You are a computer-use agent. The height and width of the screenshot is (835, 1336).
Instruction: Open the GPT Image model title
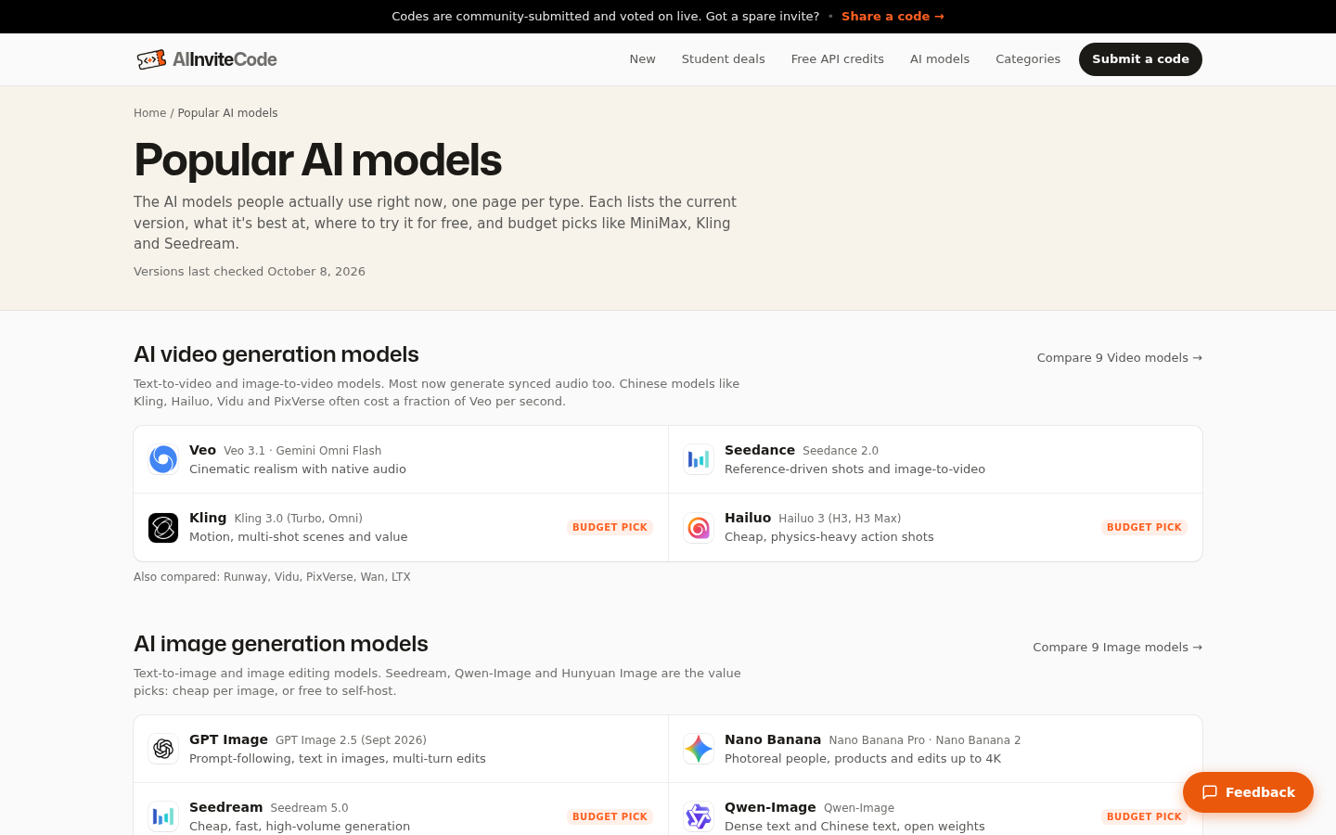[x=228, y=739]
